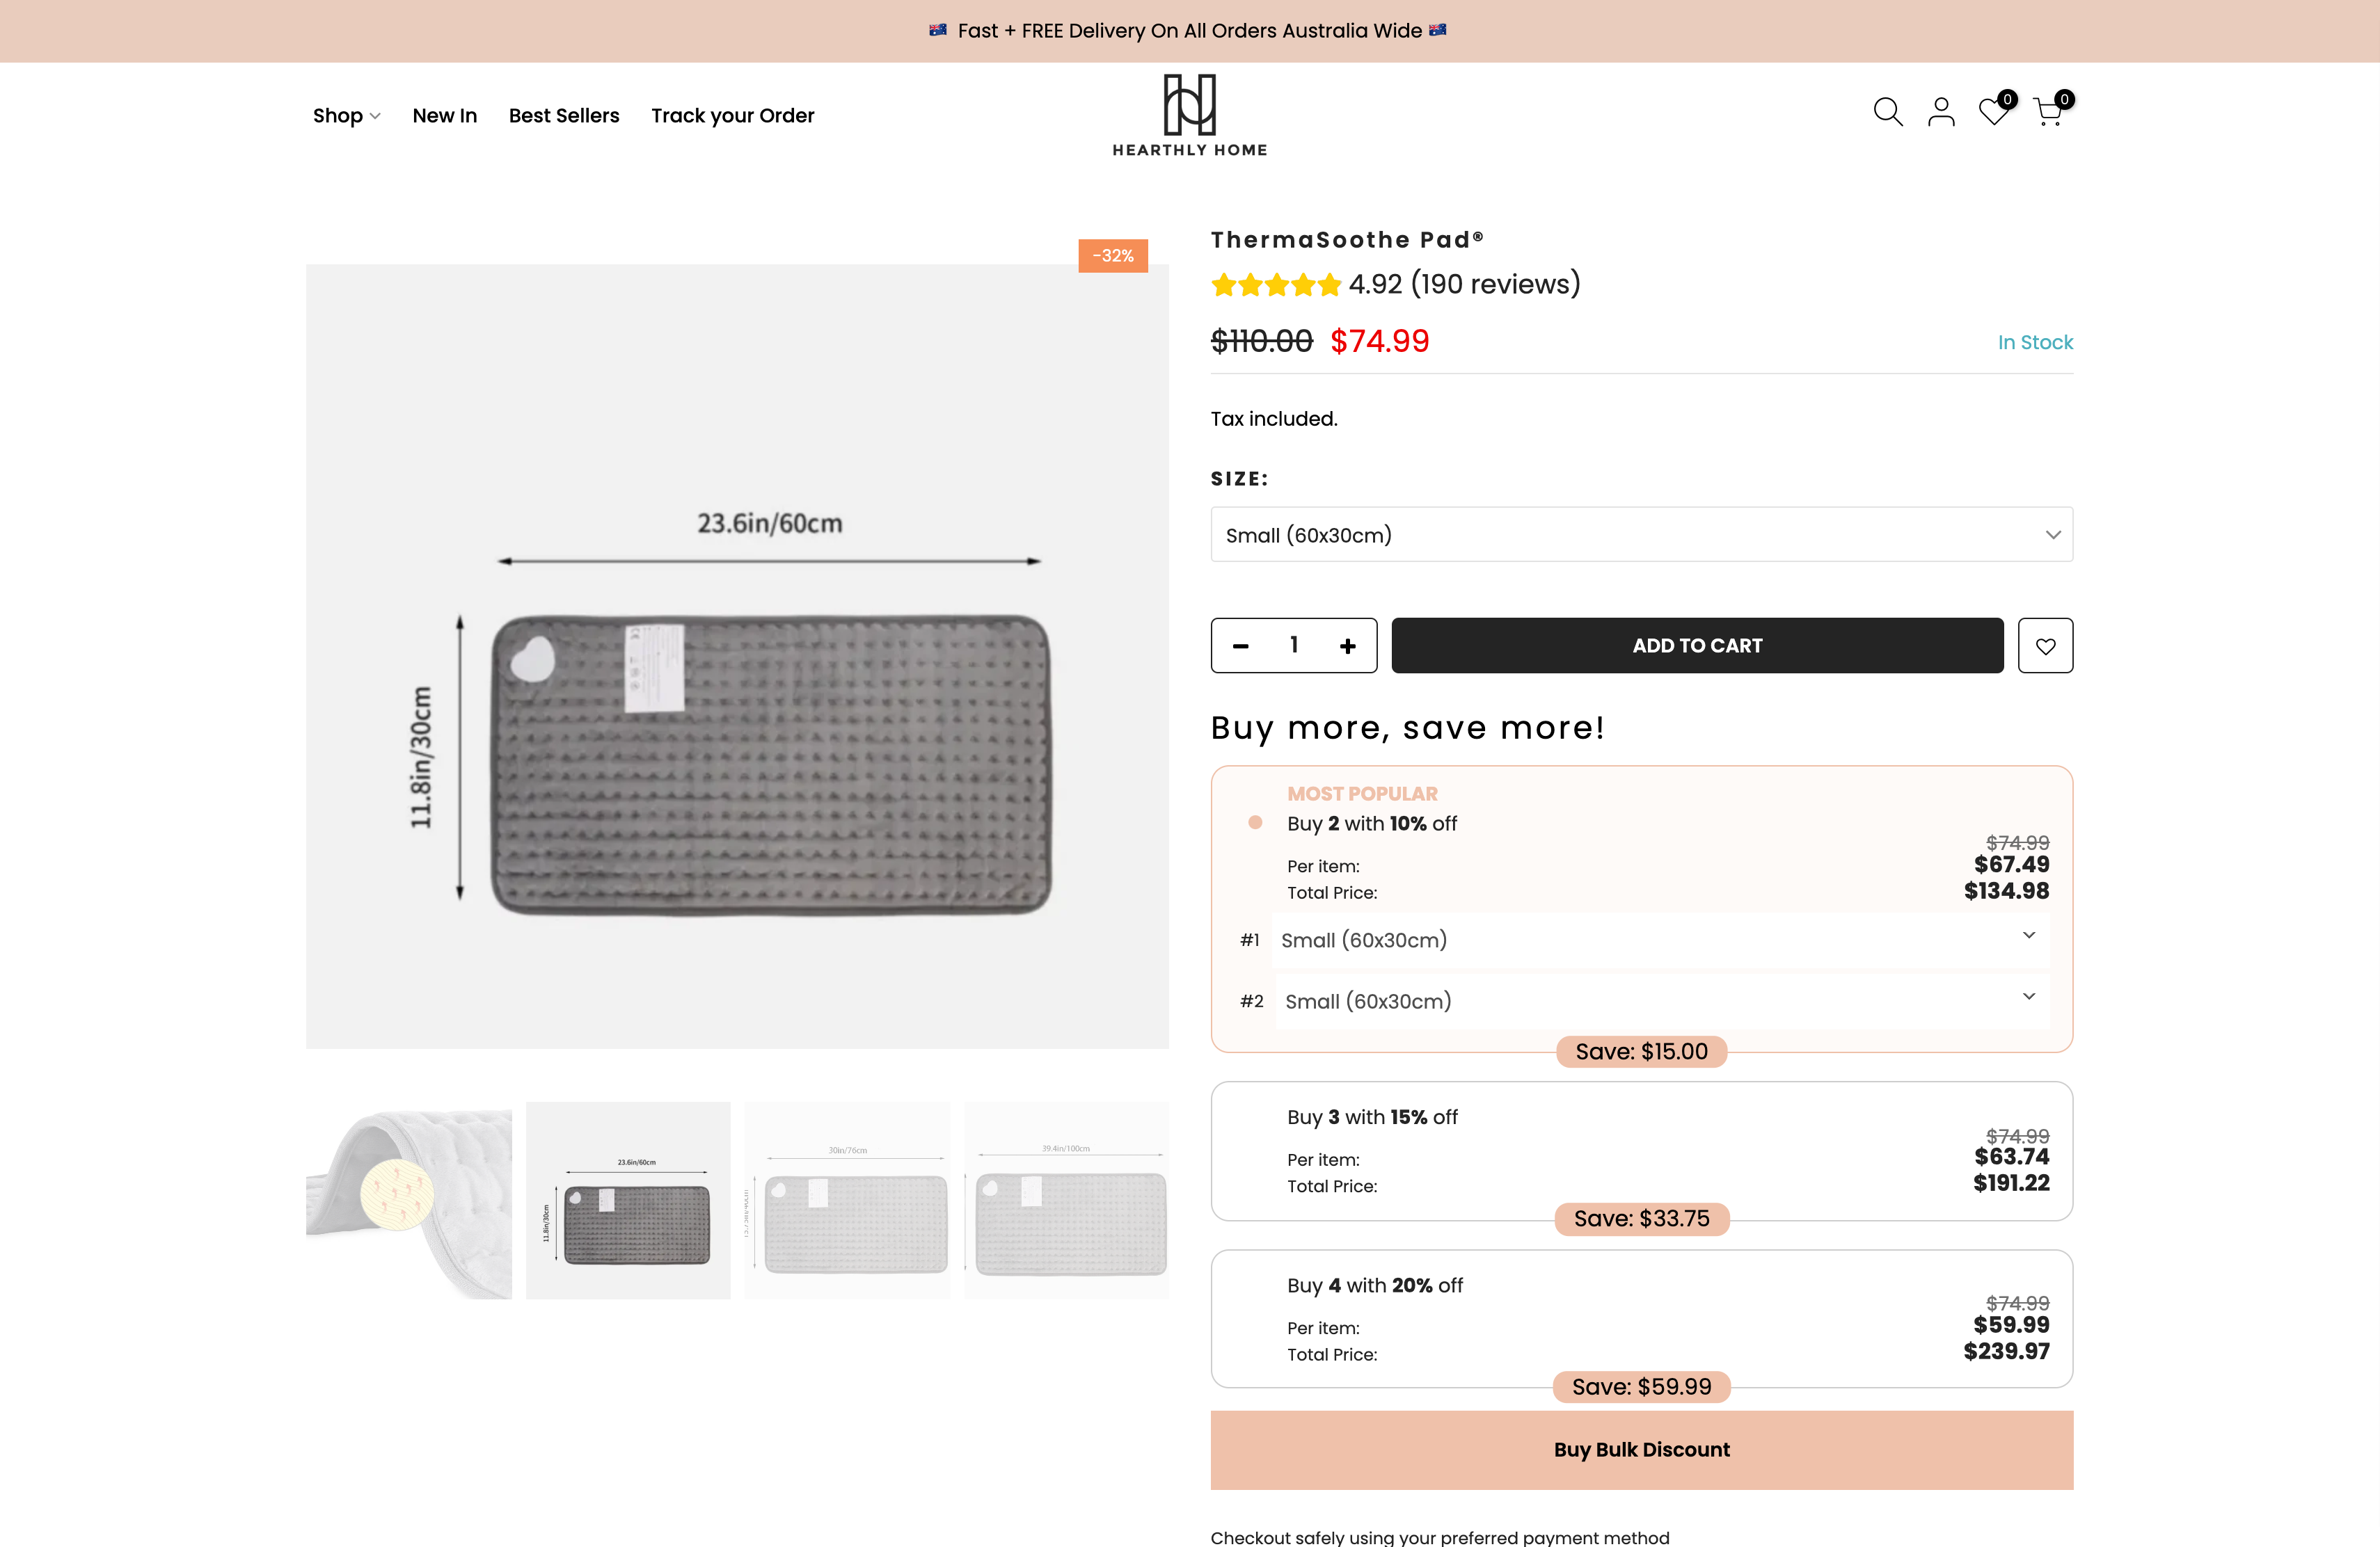Open the search icon in the header

pyautogui.click(x=1888, y=112)
